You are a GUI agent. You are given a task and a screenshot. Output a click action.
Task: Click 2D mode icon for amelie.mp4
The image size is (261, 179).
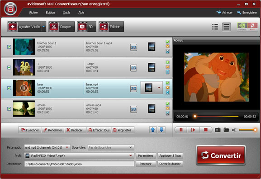point(133,109)
